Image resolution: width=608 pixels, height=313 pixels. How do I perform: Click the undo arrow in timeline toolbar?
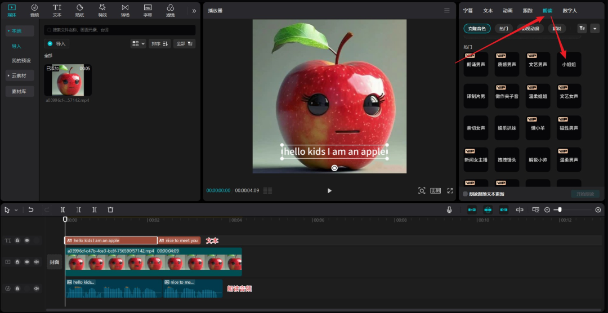(x=31, y=210)
